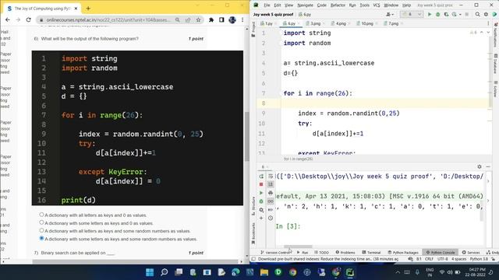Click the Run button in PyCharm toolbar
The height and width of the screenshot is (280, 499).
(x=430, y=14)
